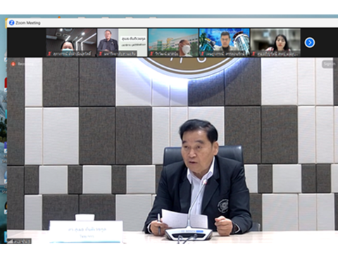
Task: Select the thumbnail of the man beside the white name slide
Action: point(123,42)
